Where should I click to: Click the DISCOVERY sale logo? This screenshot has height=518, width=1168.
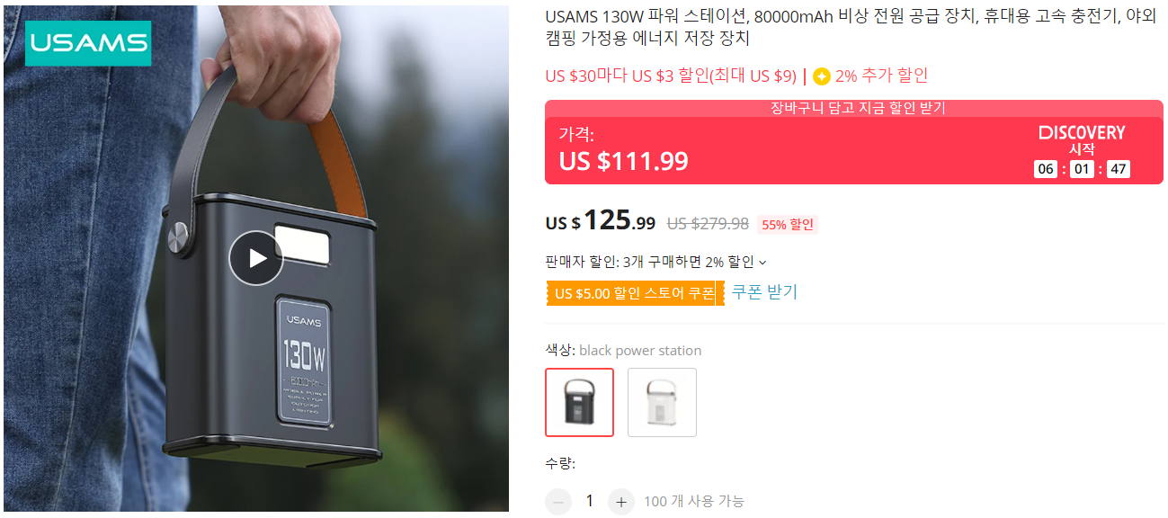(1082, 133)
